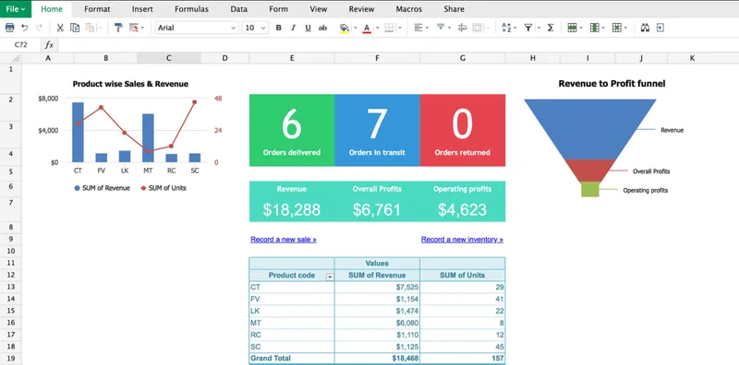Click the Paste clipboard icon
This screenshot has height=365, width=739.
click(90, 28)
